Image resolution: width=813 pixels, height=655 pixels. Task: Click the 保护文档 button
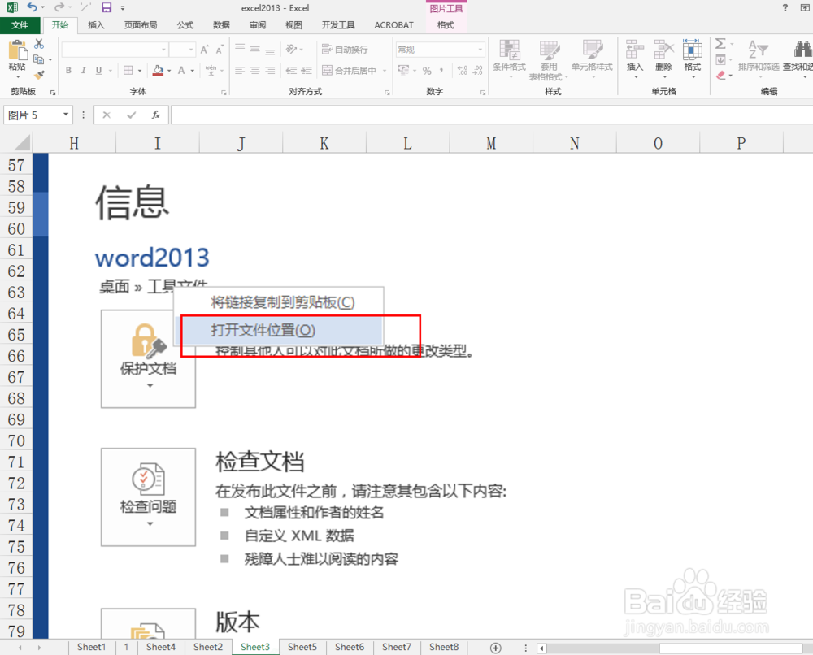(147, 358)
